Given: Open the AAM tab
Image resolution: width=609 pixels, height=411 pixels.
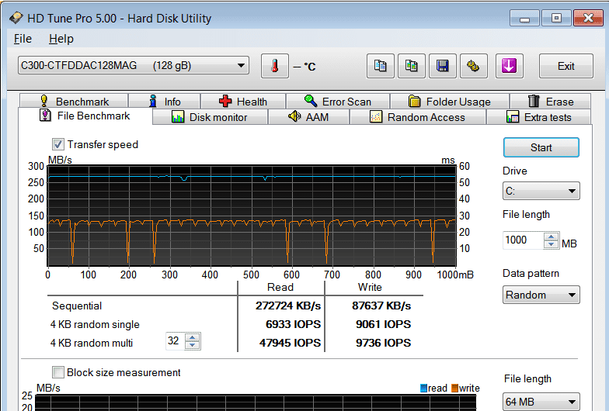Looking at the screenshot, I should pos(309,117).
